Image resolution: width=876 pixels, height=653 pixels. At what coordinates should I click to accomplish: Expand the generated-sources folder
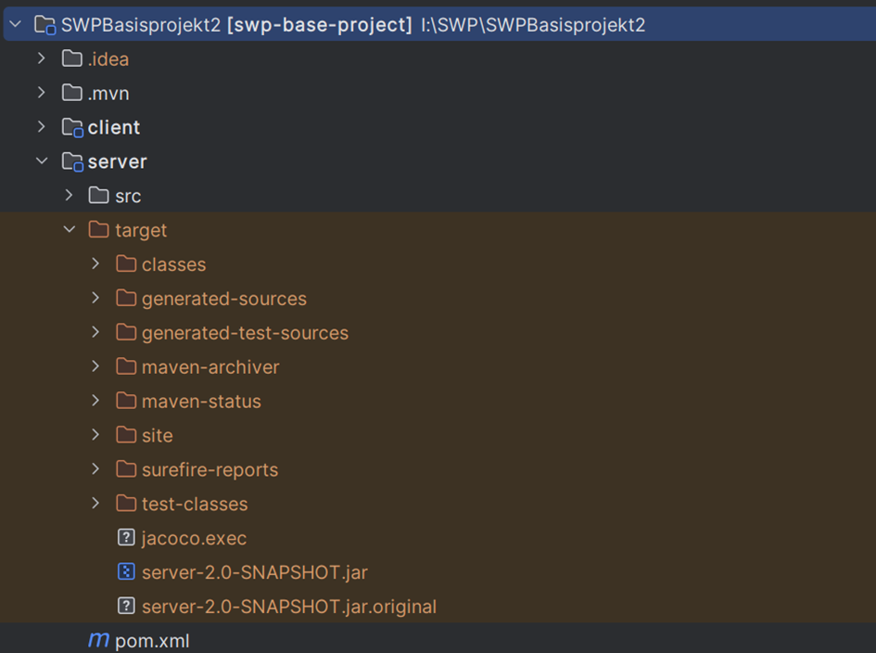tap(96, 299)
